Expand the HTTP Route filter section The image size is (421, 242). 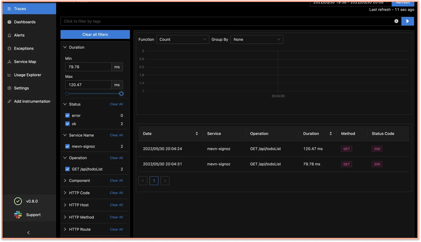pos(65,229)
